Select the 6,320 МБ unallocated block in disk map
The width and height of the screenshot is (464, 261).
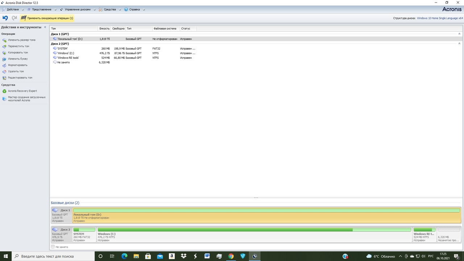coord(449,235)
